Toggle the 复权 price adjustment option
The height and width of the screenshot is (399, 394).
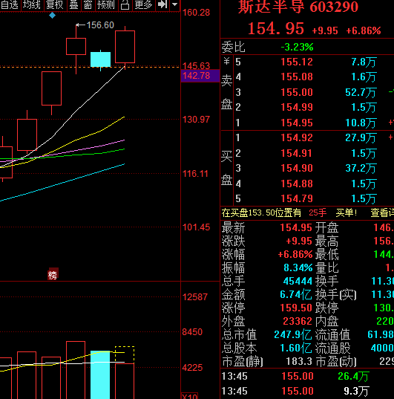coord(55,5)
